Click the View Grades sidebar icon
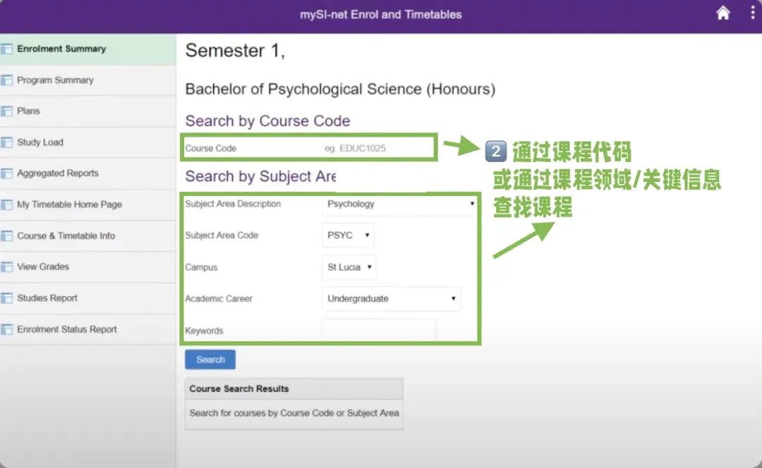The width and height of the screenshot is (762, 468). point(7,267)
